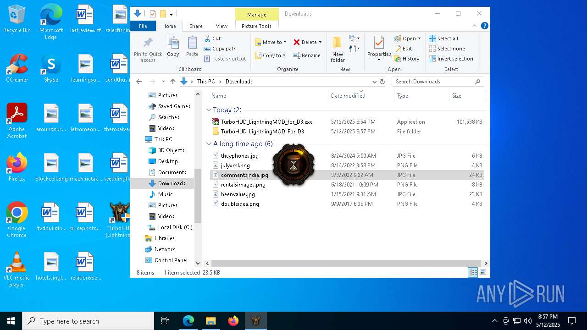Viewport: 587px width, 330px height.
Task: Sort by the Size column header
Action: coord(467,95)
